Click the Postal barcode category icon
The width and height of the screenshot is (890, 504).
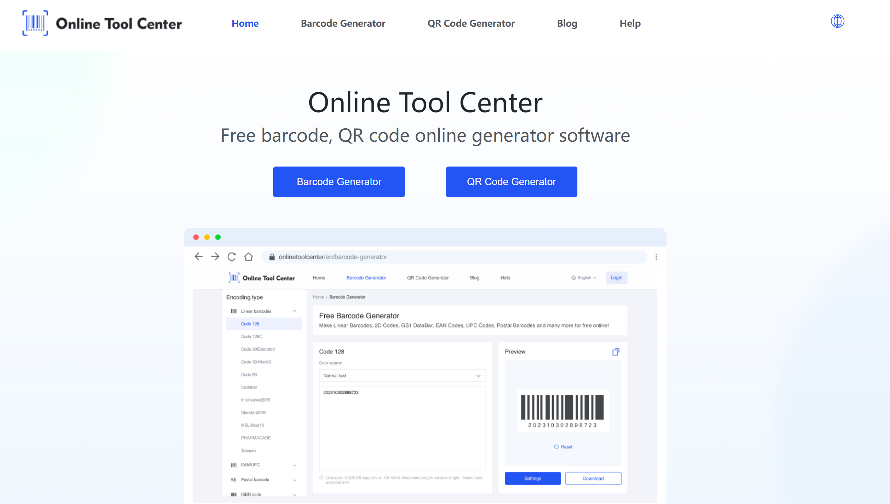tap(233, 479)
